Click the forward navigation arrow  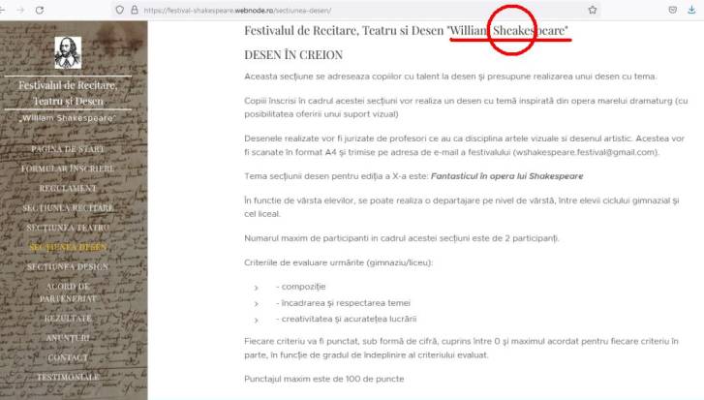[20, 10]
